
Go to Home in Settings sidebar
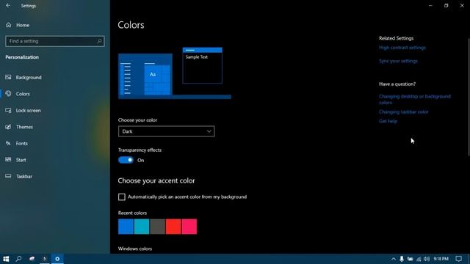point(23,25)
